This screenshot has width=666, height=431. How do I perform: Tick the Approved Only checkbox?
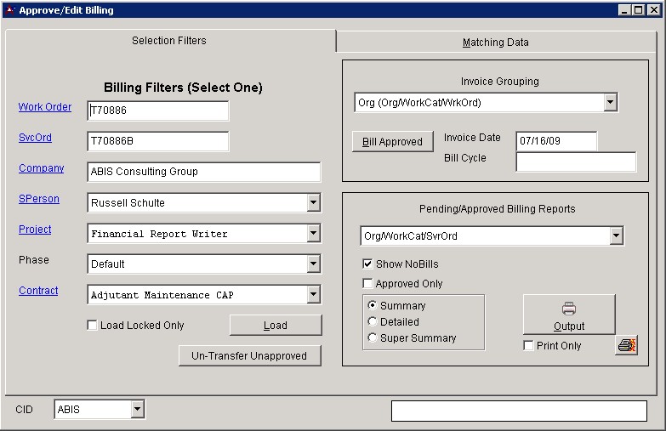[x=367, y=284]
